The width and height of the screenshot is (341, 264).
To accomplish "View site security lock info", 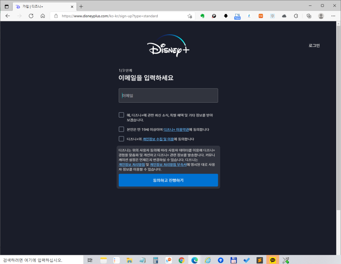I will (x=56, y=16).
